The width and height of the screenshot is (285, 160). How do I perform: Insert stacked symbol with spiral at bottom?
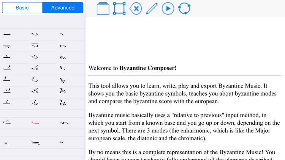pos(63,102)
